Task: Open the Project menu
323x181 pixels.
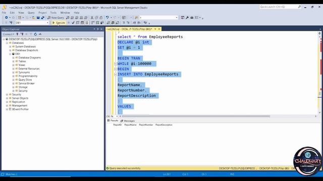Action: click(x=42, y=13)
